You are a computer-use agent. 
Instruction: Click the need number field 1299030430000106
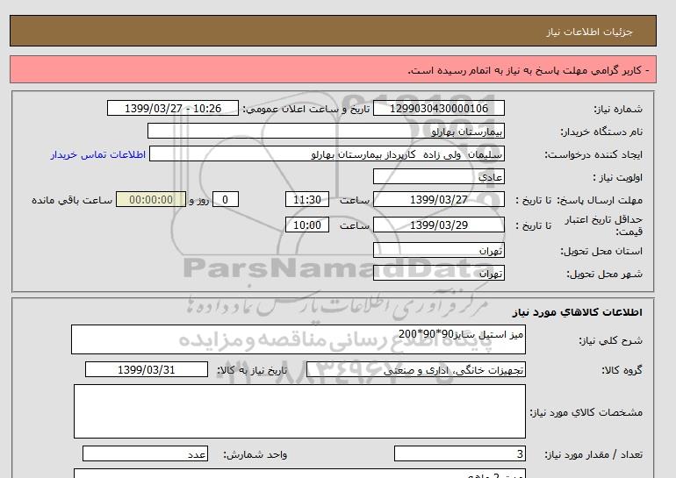click(439, 108)
